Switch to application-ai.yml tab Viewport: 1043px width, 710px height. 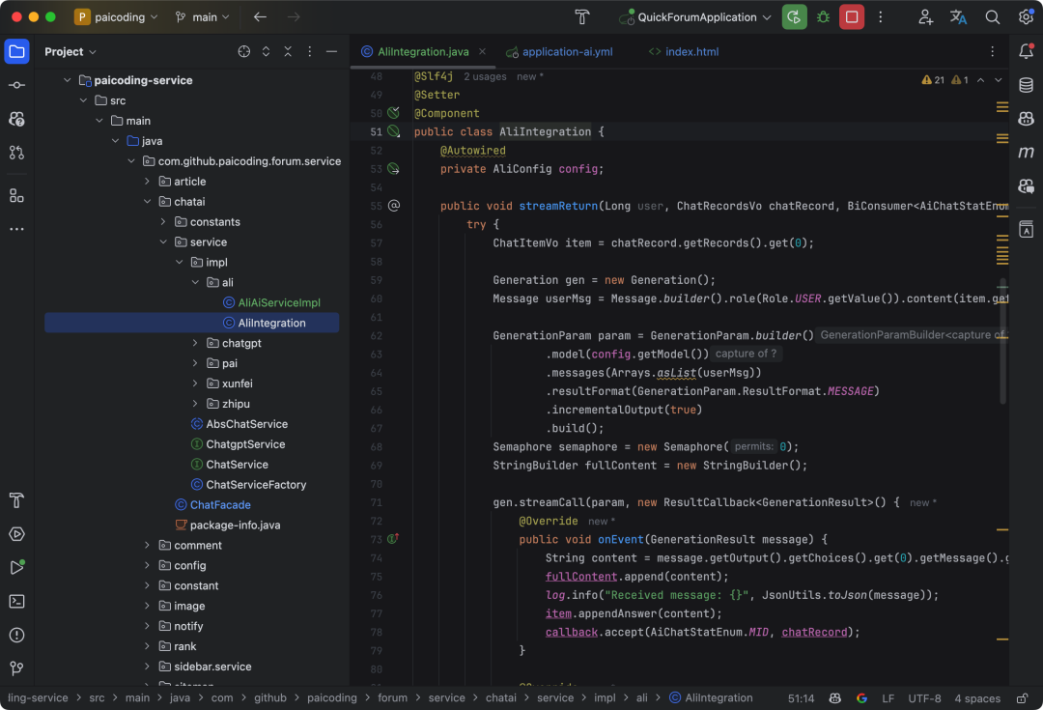567,51
